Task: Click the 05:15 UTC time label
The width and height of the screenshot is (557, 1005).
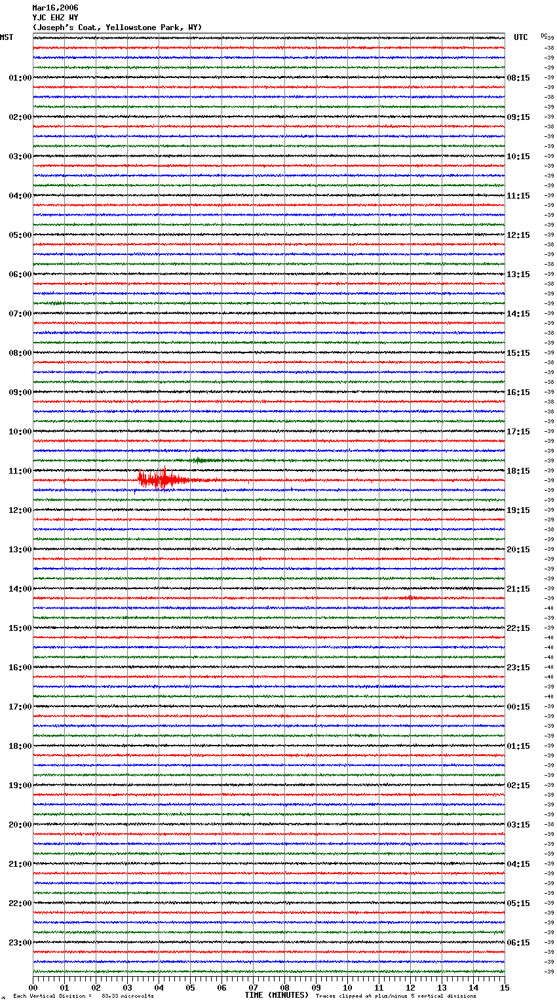Action: click(518, 903)
